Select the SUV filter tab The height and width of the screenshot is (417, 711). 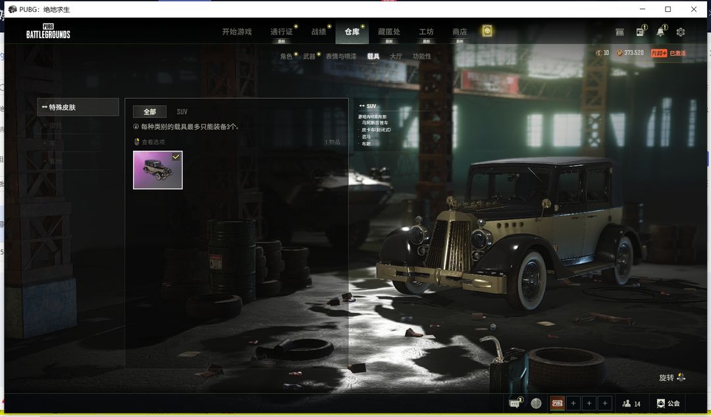(182, 112)
